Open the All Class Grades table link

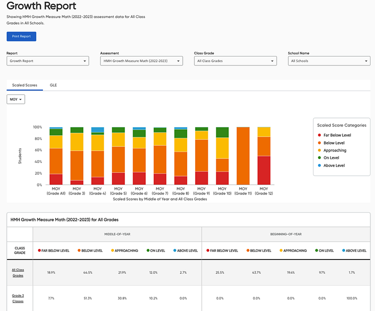pos(18,272)
